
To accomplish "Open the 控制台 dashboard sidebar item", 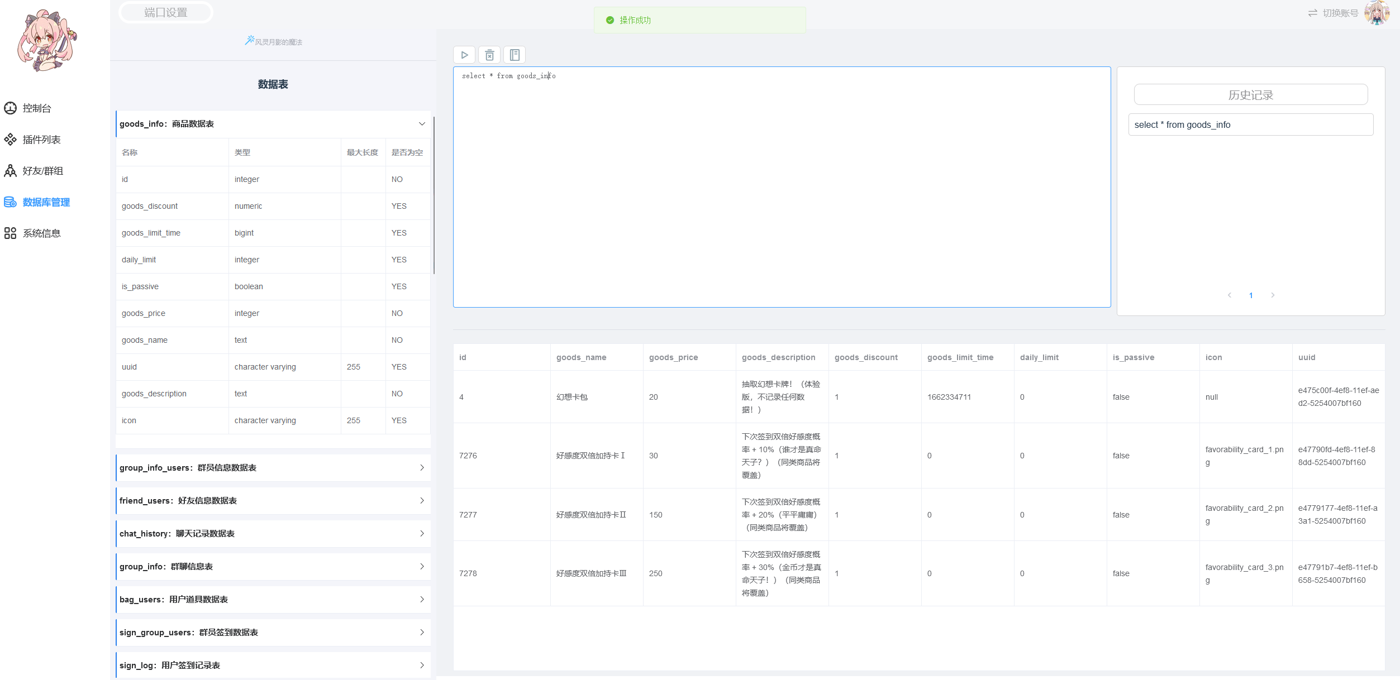I will pyautogui.click(x=37, y=108).
